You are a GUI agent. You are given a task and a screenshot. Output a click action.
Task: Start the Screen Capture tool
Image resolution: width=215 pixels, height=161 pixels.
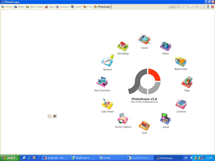point(123,119)
